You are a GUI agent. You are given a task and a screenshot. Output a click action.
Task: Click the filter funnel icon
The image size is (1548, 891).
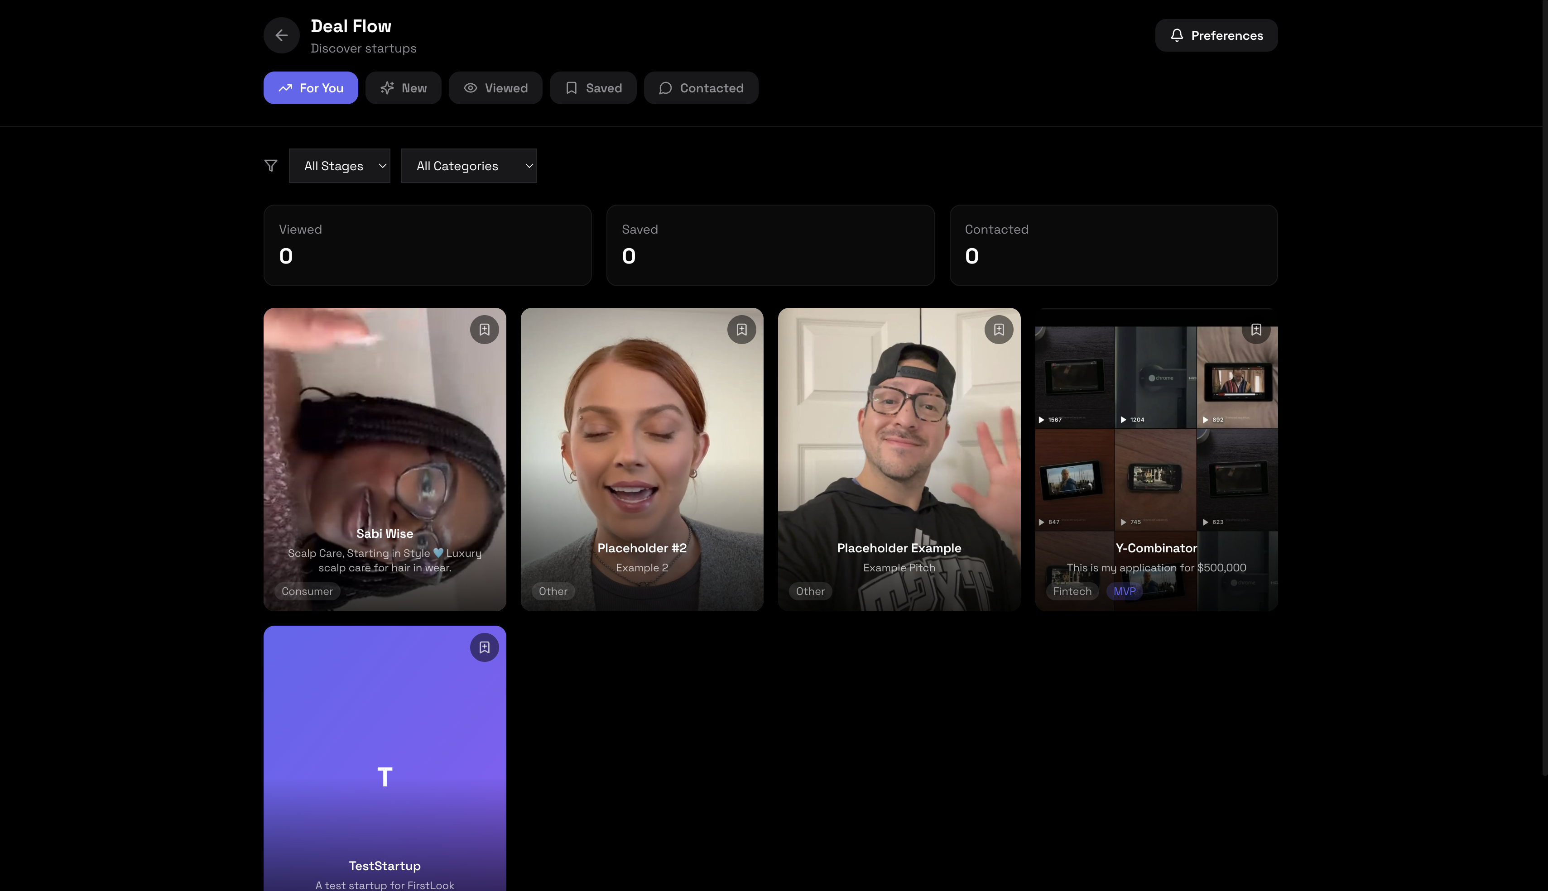point(270,166)
